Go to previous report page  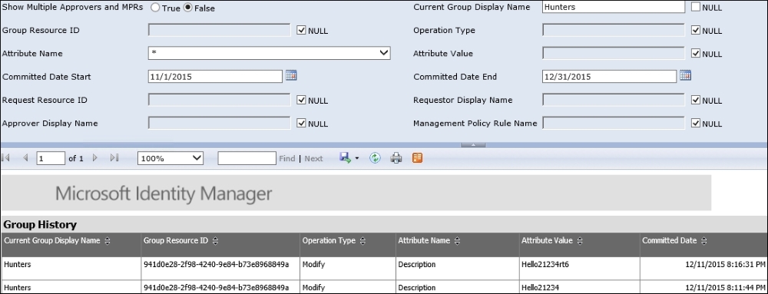tap(25, 158)
